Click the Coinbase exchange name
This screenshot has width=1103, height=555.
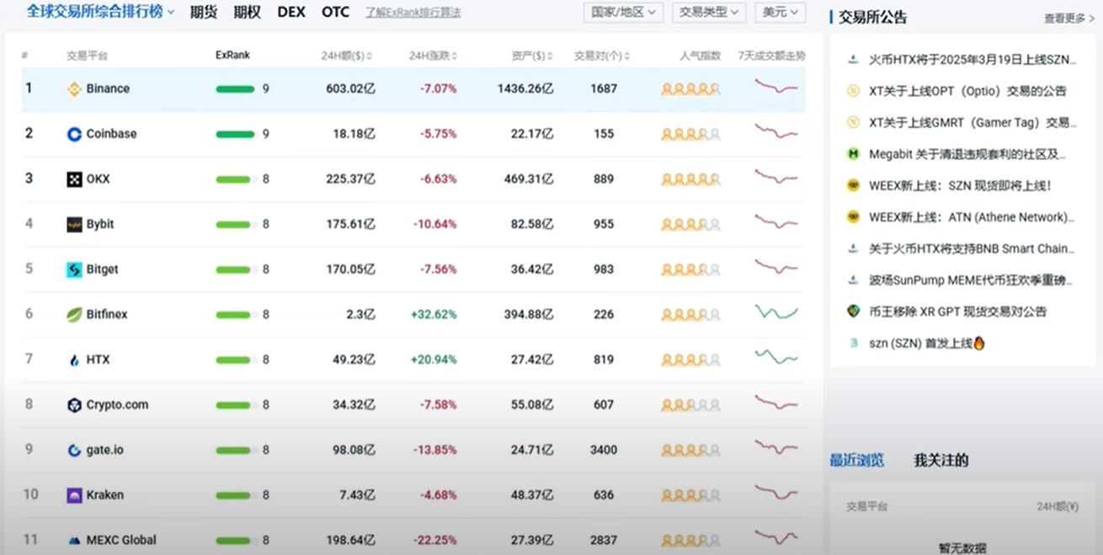coord(111,134)
